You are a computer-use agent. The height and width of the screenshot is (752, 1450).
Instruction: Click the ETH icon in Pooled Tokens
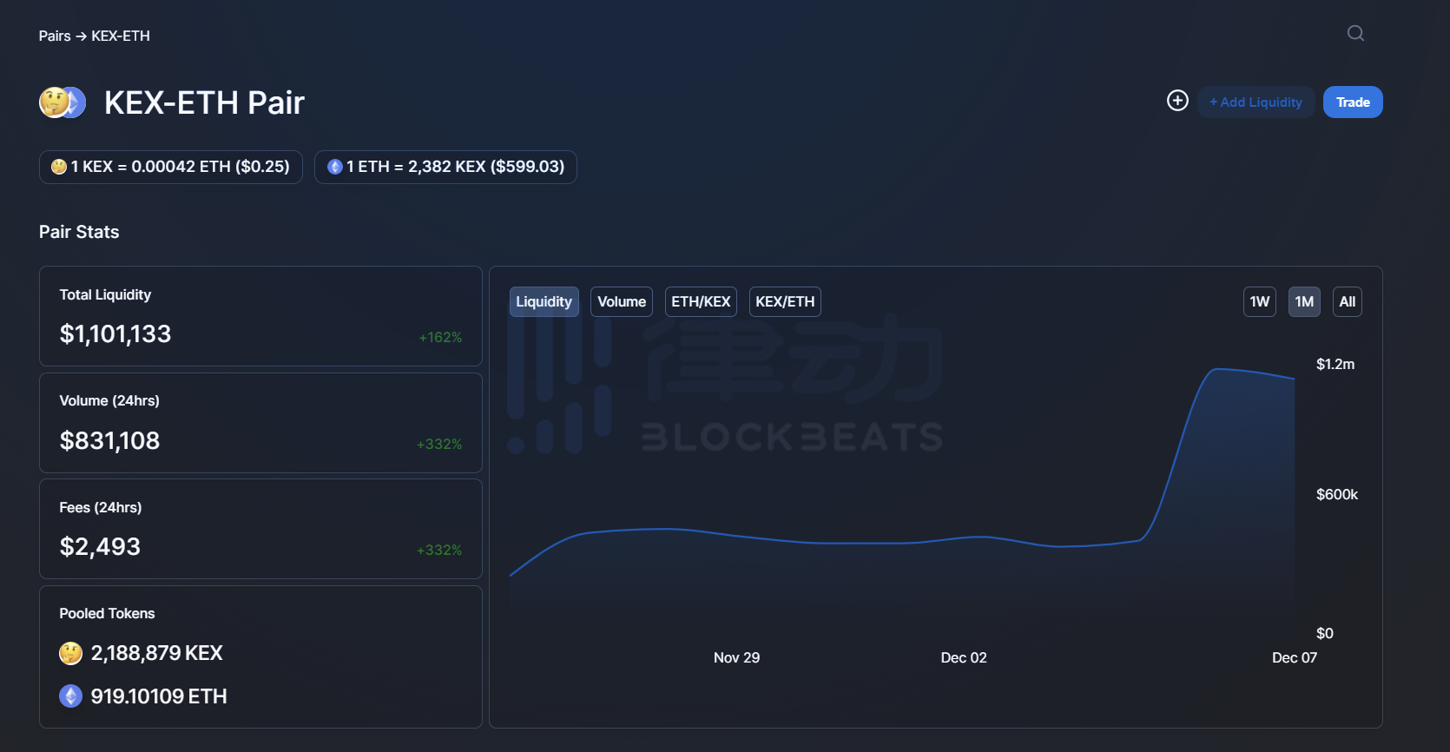[70, 696]
